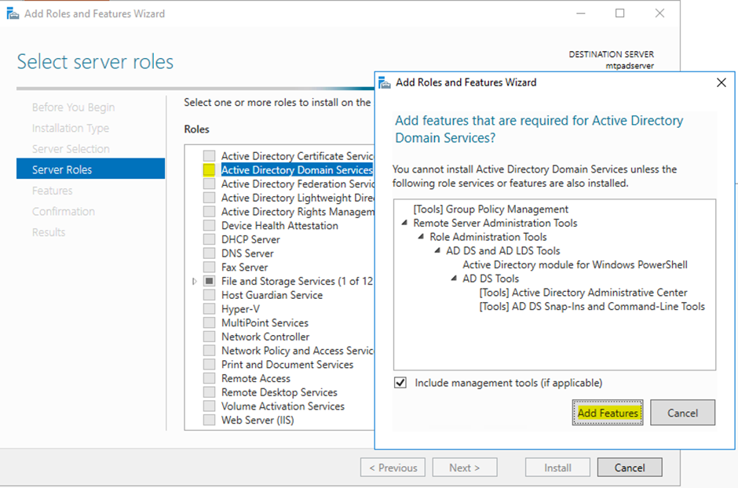
Task: Tick the Remote Desktop Services checkbox
Action: point(209,391)
